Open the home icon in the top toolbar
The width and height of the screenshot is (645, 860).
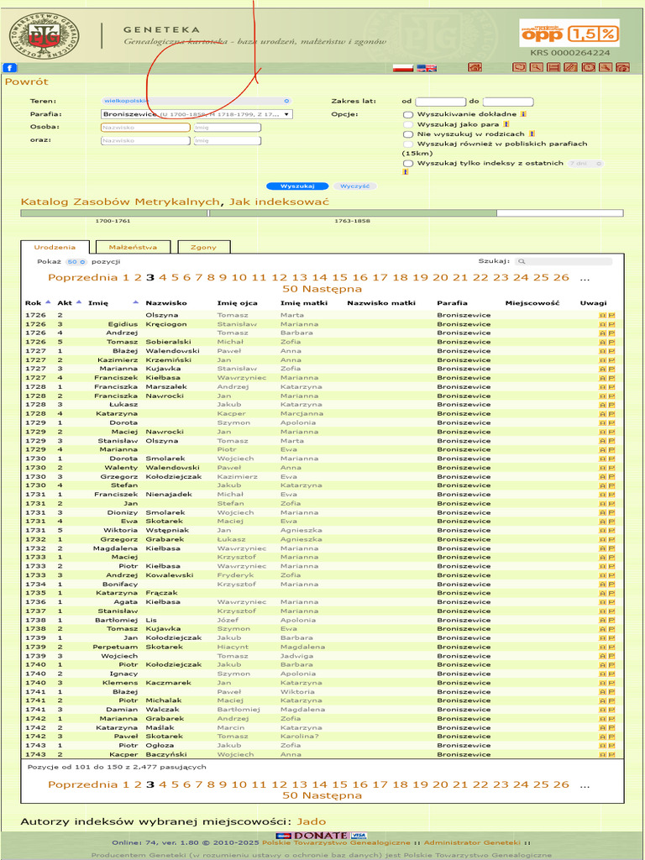click(475, 67)
